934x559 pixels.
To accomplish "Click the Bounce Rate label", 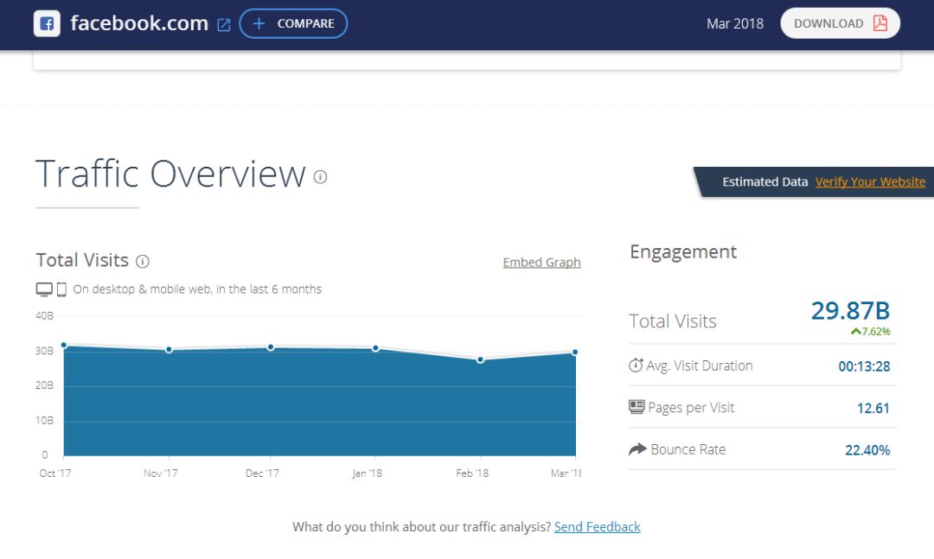I will coord(688,449).
